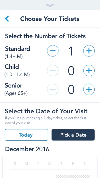Decrease the Standard ticket count
Image resolution: width=100 pixels, height=178 pixels.
53,51
